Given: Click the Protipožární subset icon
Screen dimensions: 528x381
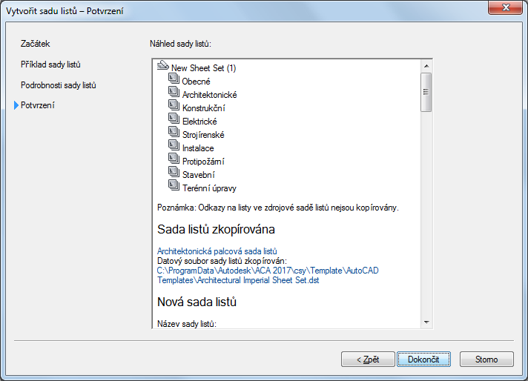Looking at the screenshot, I should pos(175,161).
